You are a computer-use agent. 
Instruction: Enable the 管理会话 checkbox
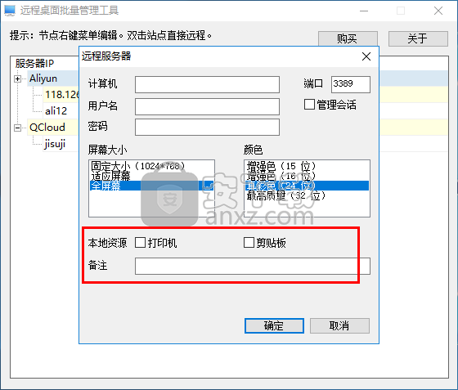[x=309, y=105]
